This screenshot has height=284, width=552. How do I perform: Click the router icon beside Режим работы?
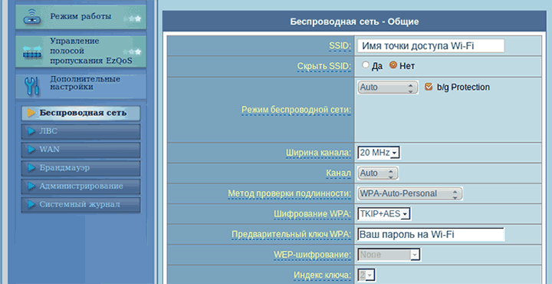(x=32, y=17)
